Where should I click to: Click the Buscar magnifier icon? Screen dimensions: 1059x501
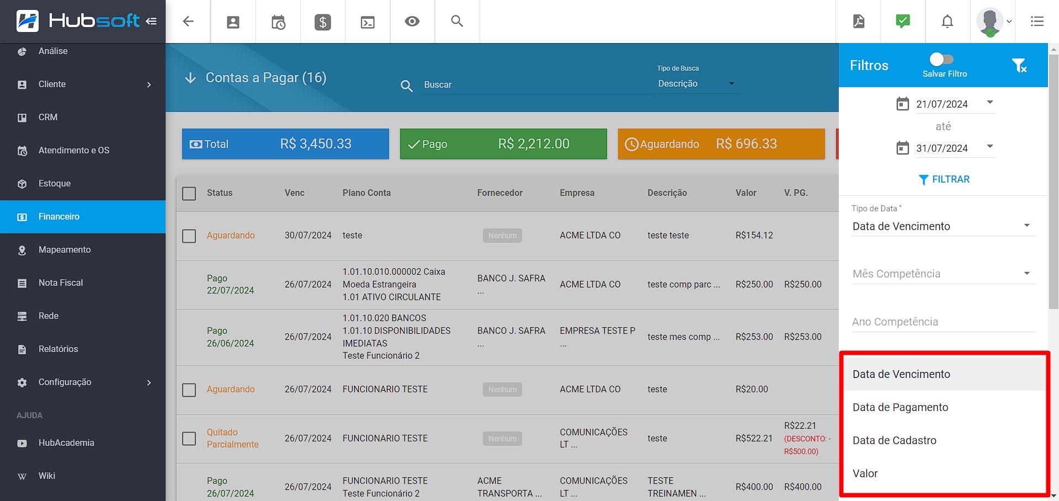pos(407,86)
